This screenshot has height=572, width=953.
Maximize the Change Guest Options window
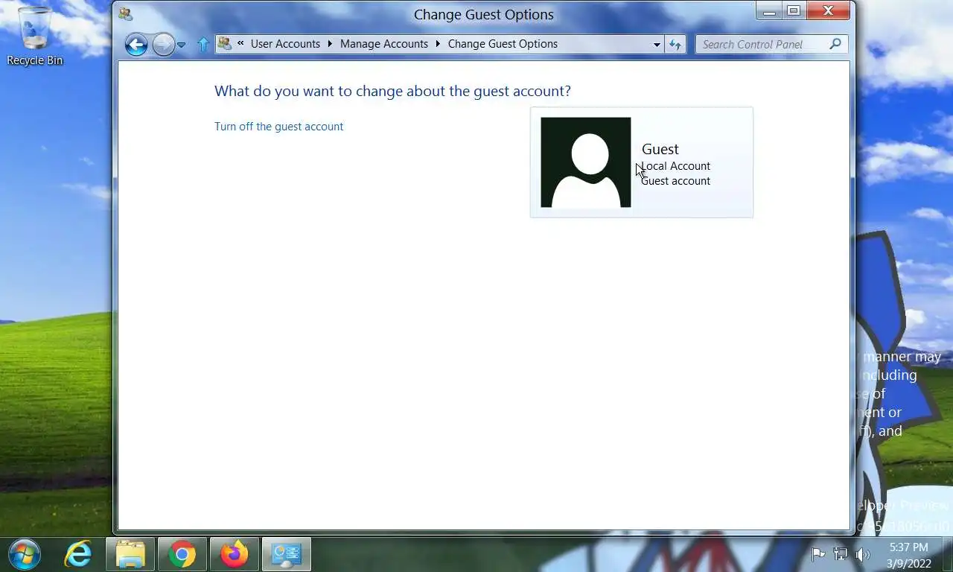coord(794,11)
